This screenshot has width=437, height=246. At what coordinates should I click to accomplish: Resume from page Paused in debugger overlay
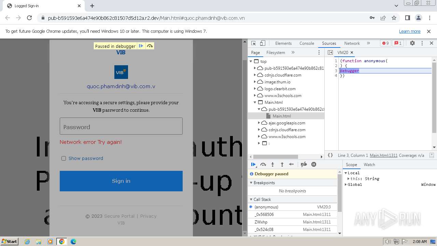[141, 46]
